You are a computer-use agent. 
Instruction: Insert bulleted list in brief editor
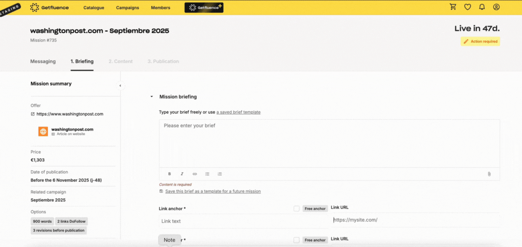tap(207, 174)
